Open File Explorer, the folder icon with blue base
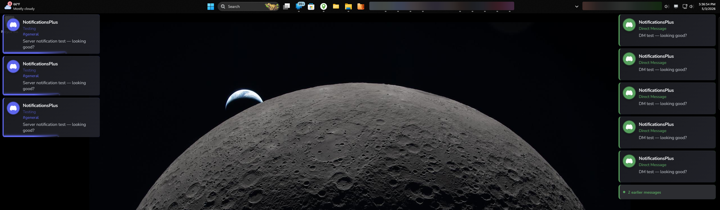The width and height of the screenshot is (720, 210). coord(348,6)
